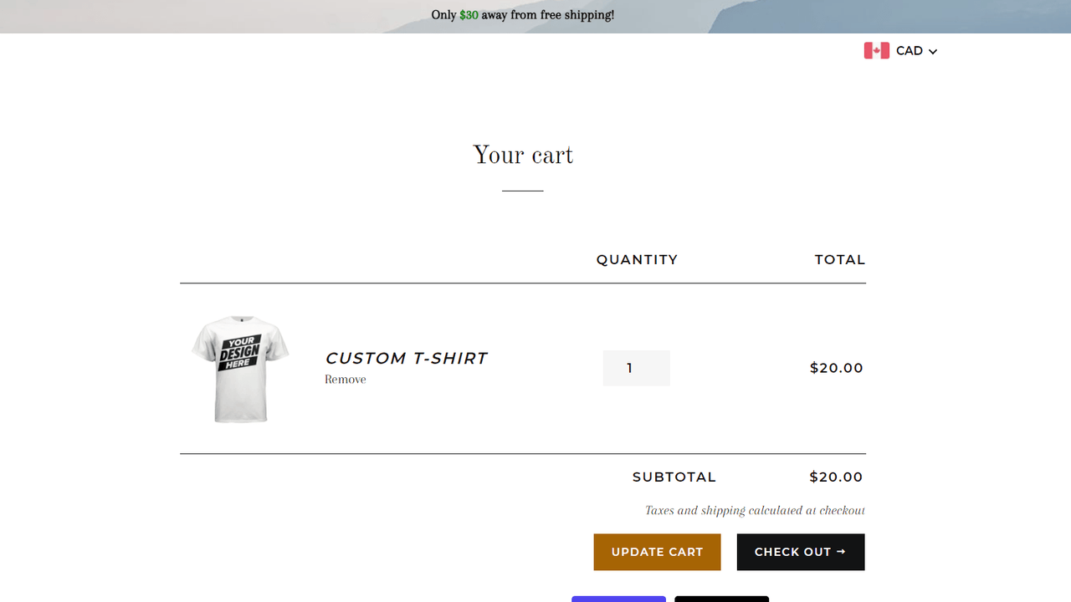Click the taxes and shipping note
The width and height of the screenshot is (1071, 602).
coord(755,510)
